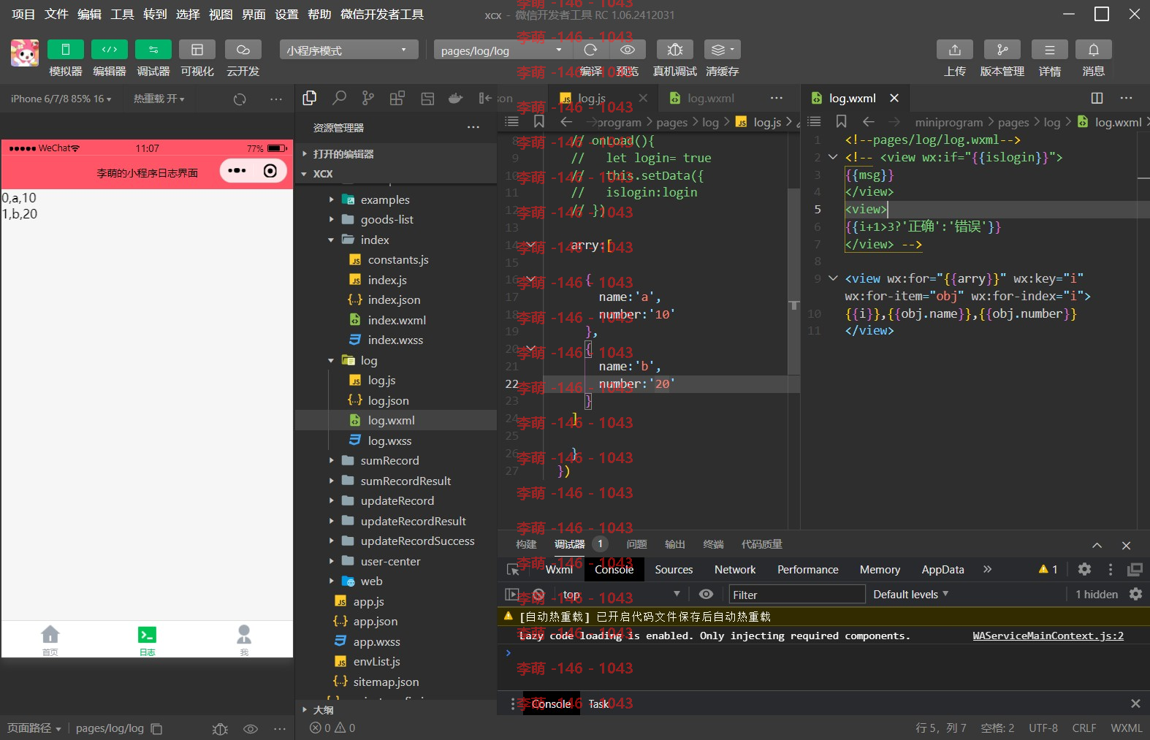The height and width of the screenshot is (740, 1150).
Task: Close the active log.wxml tab
Action: (x=894, y=98)
